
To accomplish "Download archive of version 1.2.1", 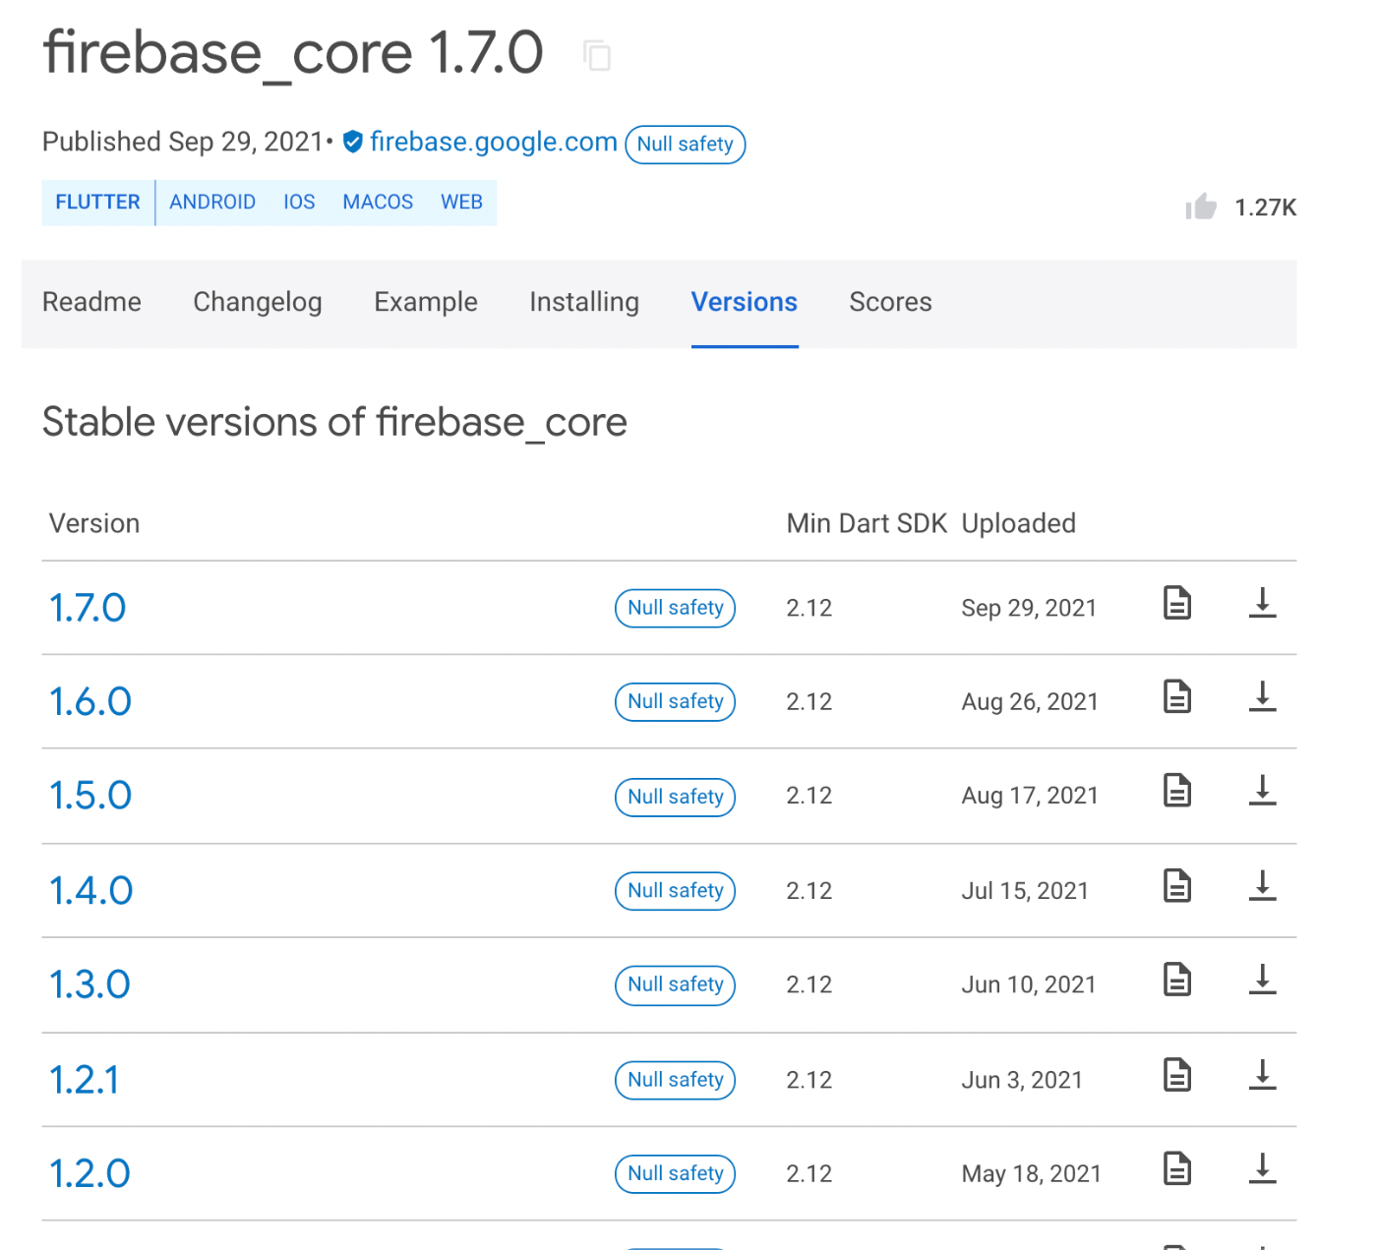I will coord(1263,1074).
